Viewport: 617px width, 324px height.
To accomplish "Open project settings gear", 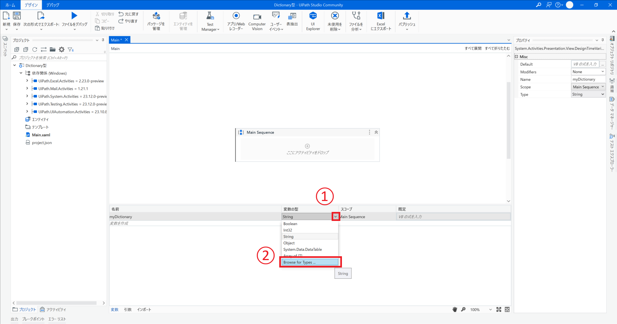I will click(x=62, y=49).
